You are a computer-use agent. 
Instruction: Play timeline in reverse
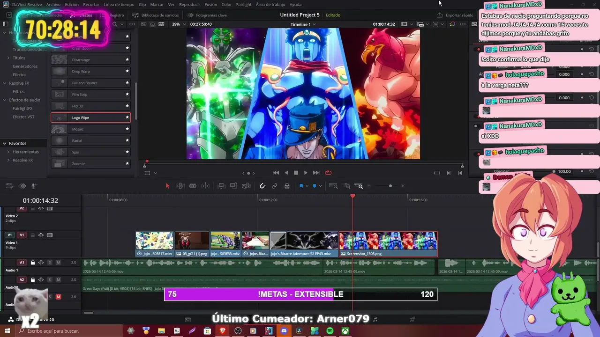(x=286, y=173)
